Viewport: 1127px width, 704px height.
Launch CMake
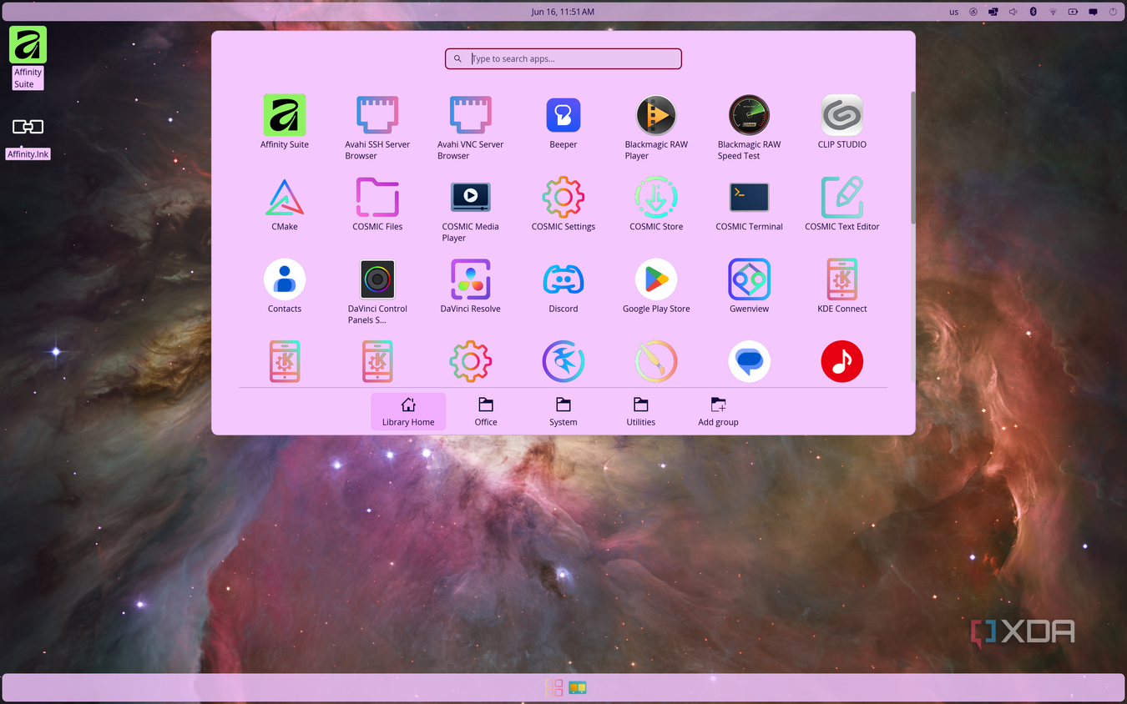285,204
